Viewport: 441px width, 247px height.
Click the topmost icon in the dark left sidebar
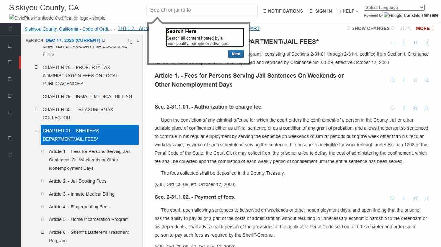(x=10, y=29)
